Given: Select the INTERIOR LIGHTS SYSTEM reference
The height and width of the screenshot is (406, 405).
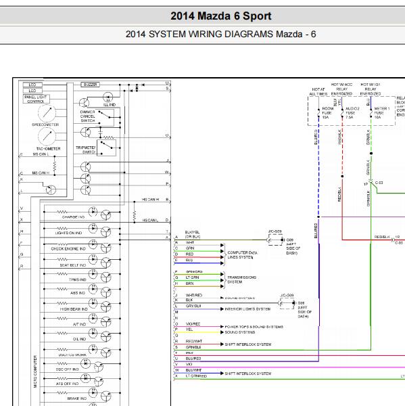Looking at the screenshot, I should tap(247, 309).
